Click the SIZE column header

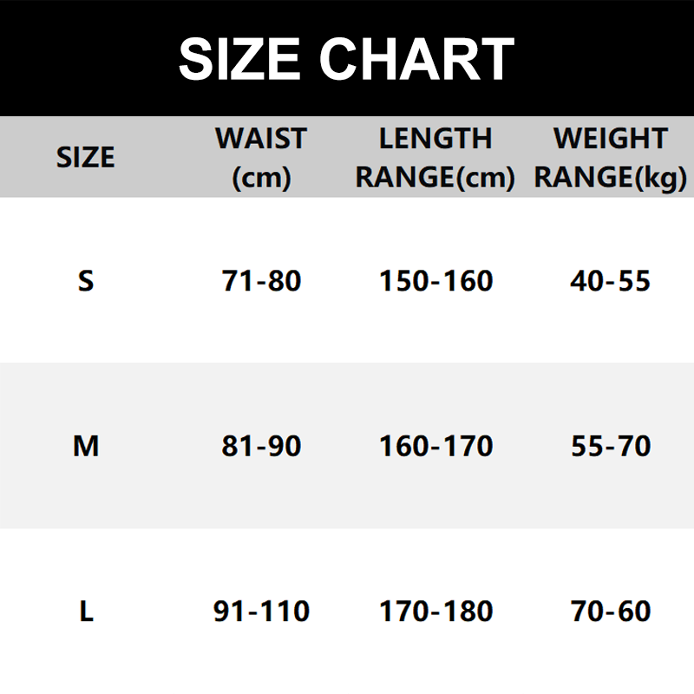85,157
